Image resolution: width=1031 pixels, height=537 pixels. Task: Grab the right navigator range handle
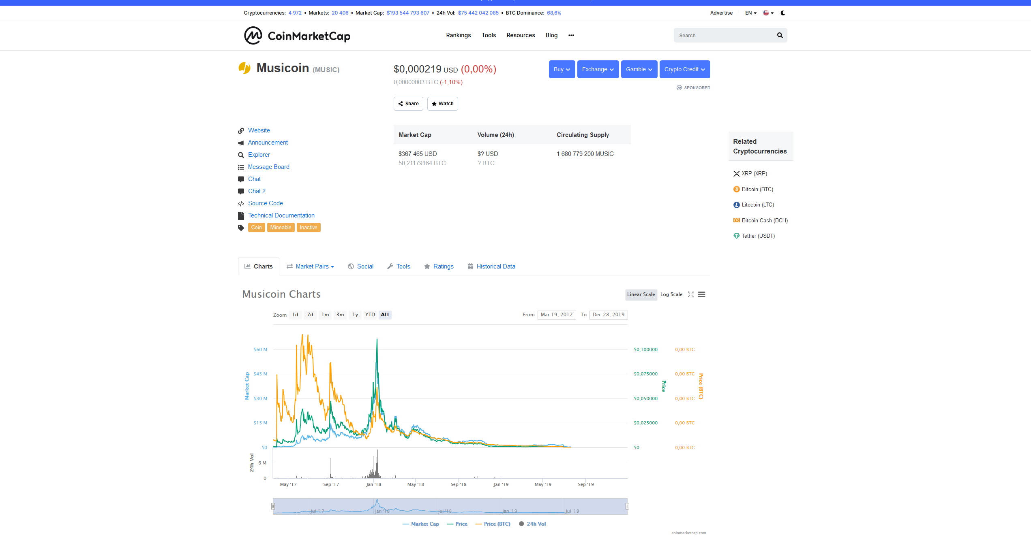tap(627, 506)
